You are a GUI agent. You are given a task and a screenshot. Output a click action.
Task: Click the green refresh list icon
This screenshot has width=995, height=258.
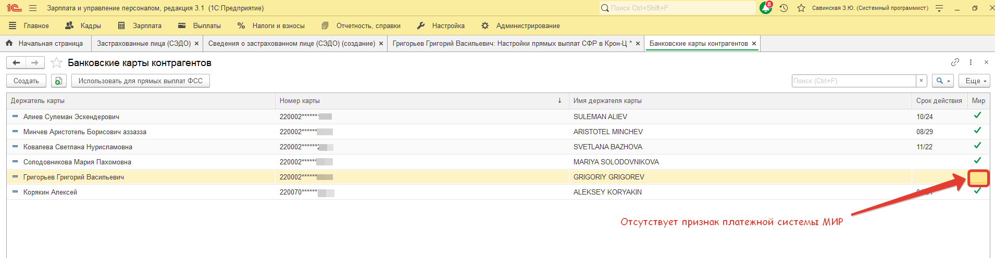tap(58, 81)
